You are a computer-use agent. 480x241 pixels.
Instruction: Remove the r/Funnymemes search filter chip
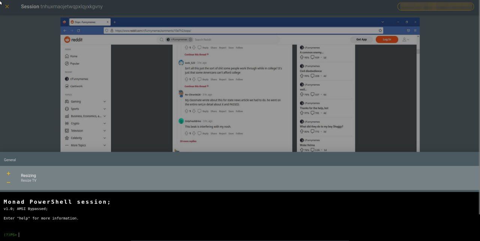pyautogui.click(x=190, y=39)
